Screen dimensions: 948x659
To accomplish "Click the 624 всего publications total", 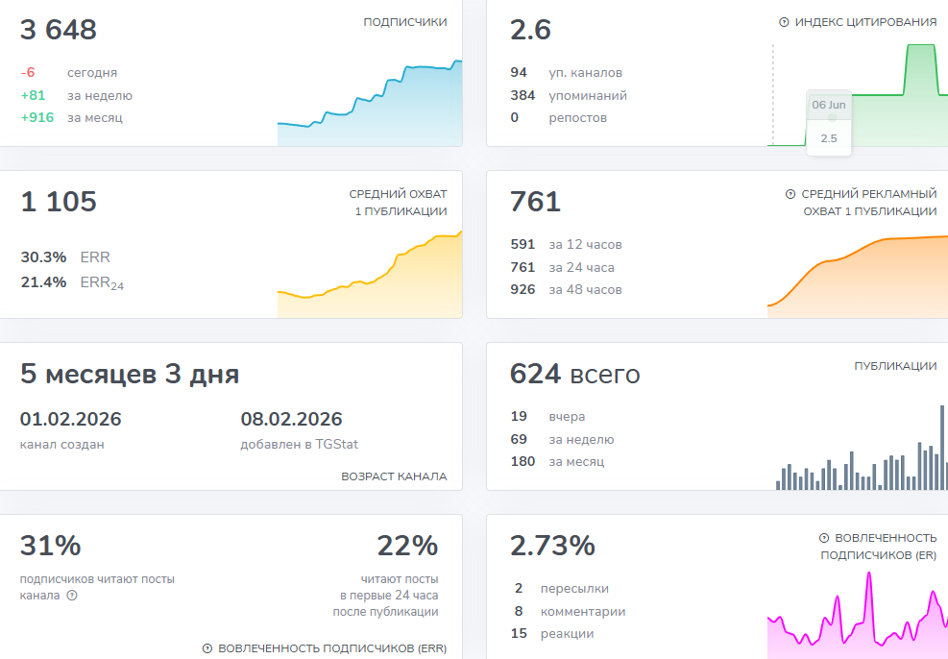I will [574, 374].
